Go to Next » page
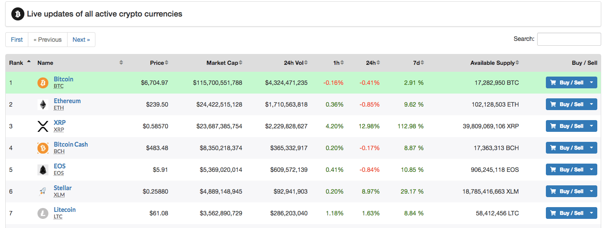This screenshot has height=228, width=606. pos(81,40)
